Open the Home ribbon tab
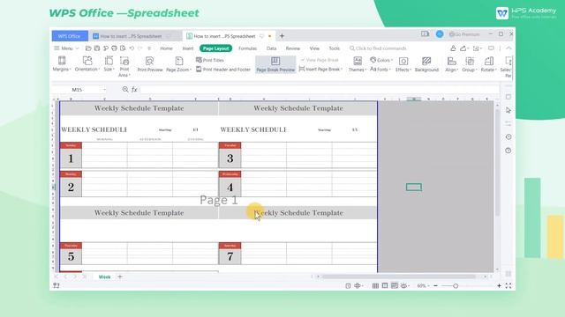This screenshot has width=565, height=317. coord(166,48)
